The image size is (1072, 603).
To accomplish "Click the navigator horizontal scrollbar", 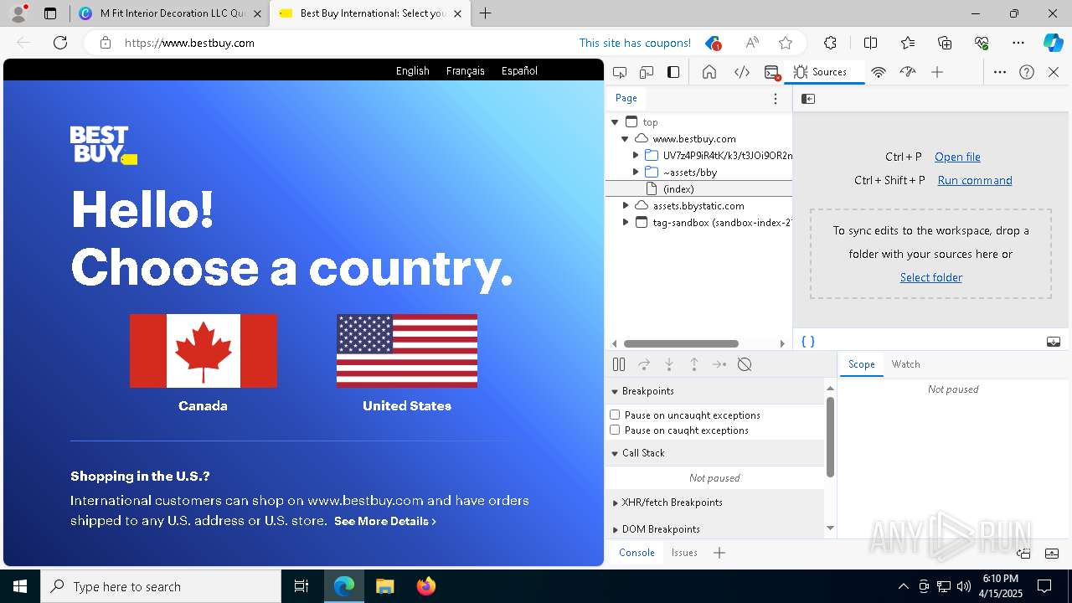I will click(681, 343).
